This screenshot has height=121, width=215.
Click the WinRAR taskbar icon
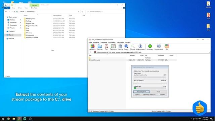pyautogui.click(x=19, y=119)
